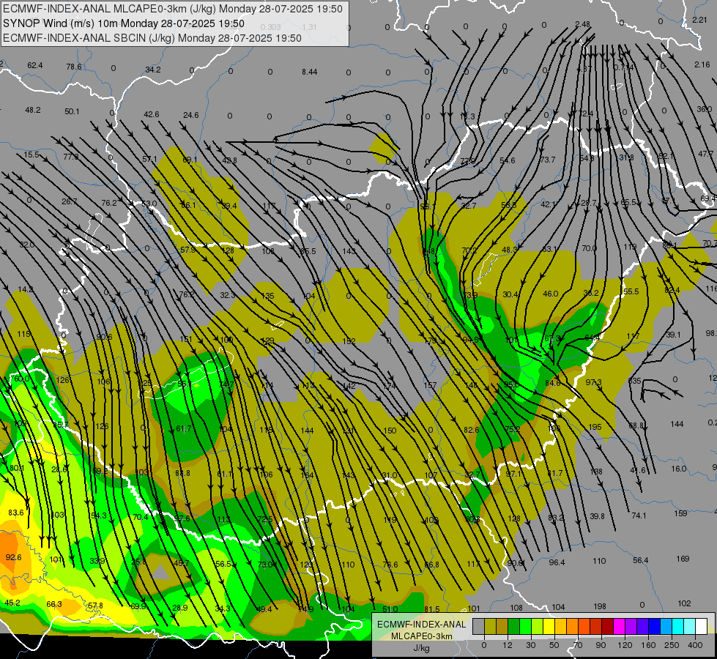Click the map value 74.1
This screenshot has height=659, width=717.
coord(639,515)
